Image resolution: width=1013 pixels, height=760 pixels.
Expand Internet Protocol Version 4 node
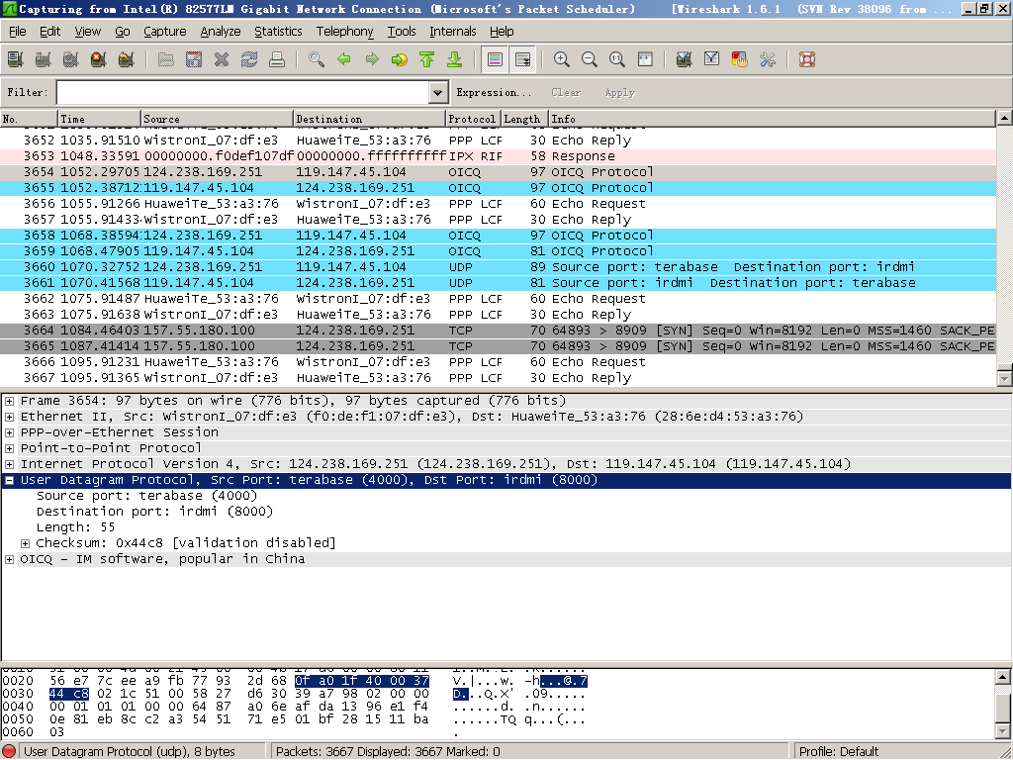9,465
